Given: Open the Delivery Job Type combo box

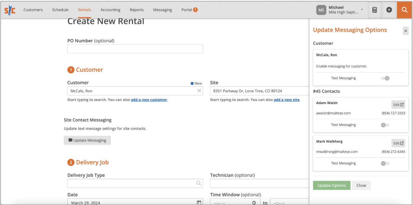Looking at the screenshot, I should (x=135, y=183).
